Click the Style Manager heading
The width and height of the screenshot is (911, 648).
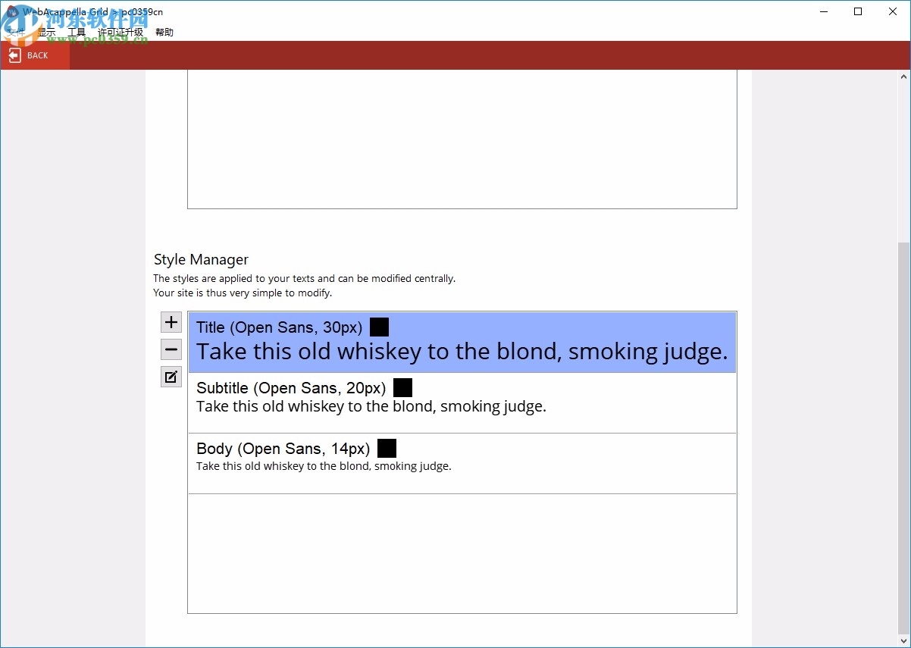201,260
